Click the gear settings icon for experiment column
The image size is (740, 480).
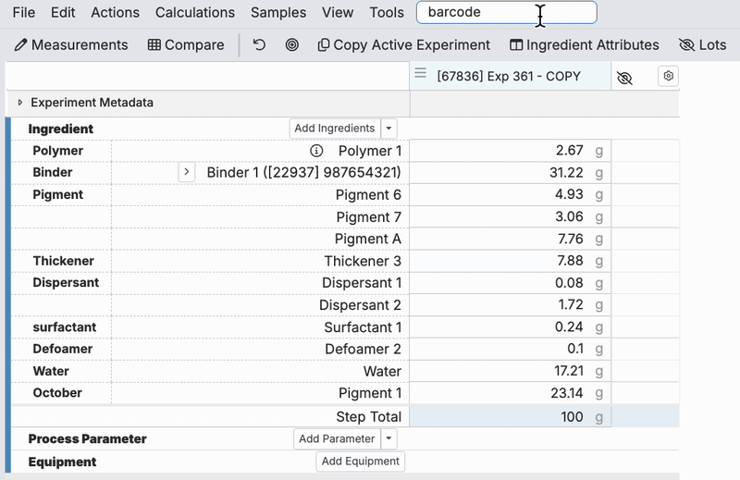pyautogui.click(x=668, y=76)
